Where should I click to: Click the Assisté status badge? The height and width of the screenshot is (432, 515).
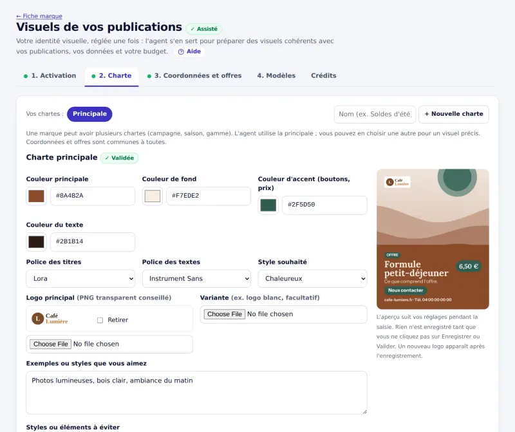204,29
